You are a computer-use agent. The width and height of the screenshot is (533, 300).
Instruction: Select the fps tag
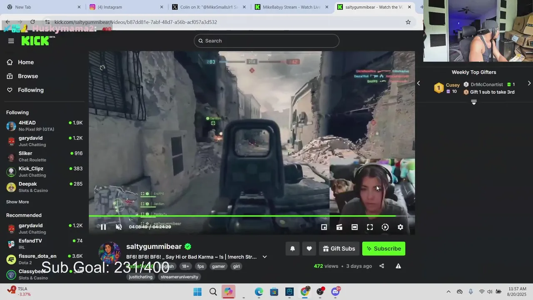click(x=201, y=266)
